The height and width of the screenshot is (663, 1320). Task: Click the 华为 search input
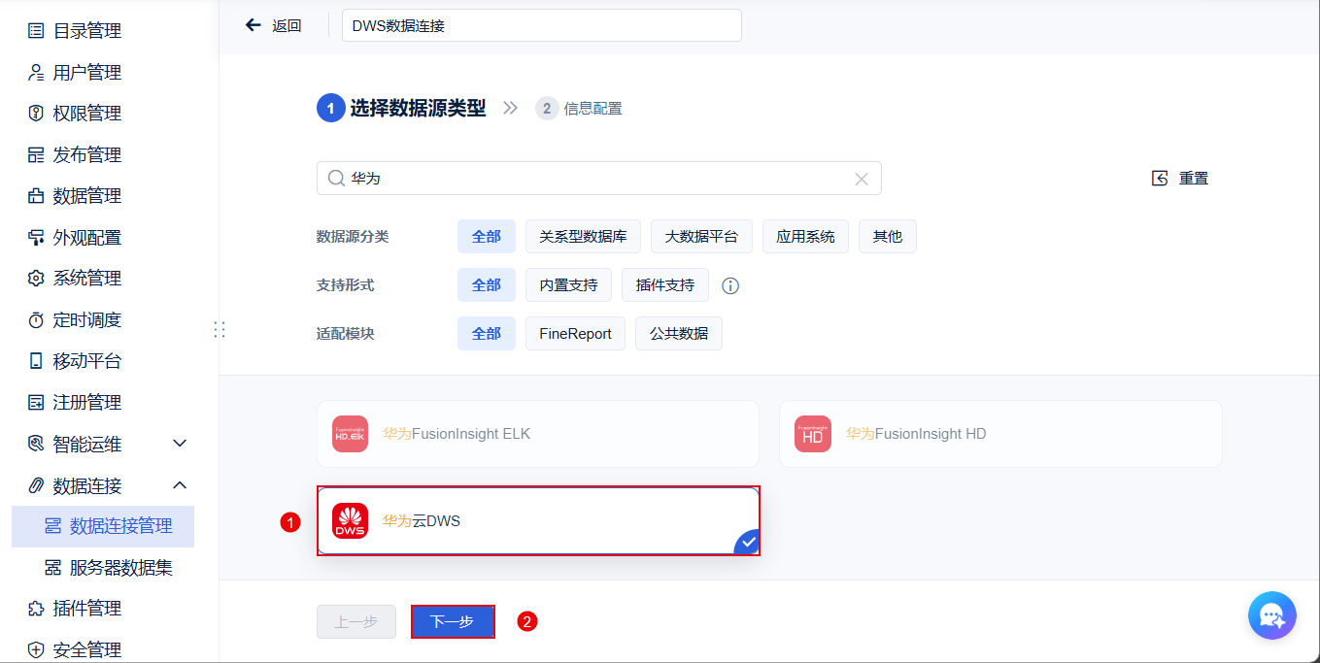click(599, 179)
